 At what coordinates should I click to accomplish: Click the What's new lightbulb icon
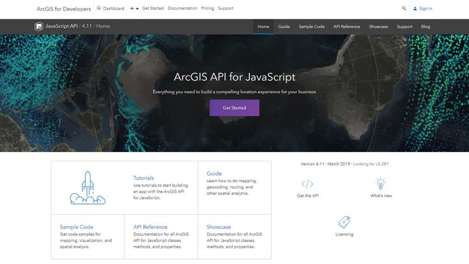pyautogui.click(x=380, y=183)
